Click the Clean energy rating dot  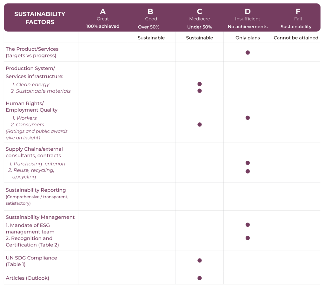click(199, 84)
